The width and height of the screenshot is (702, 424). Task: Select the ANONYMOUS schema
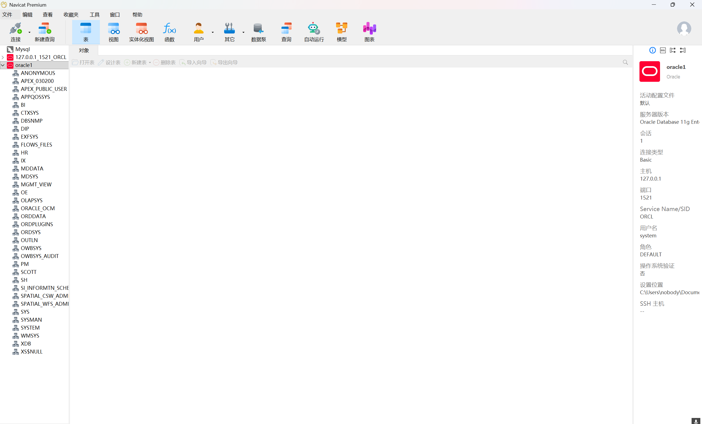click(38, 73)
